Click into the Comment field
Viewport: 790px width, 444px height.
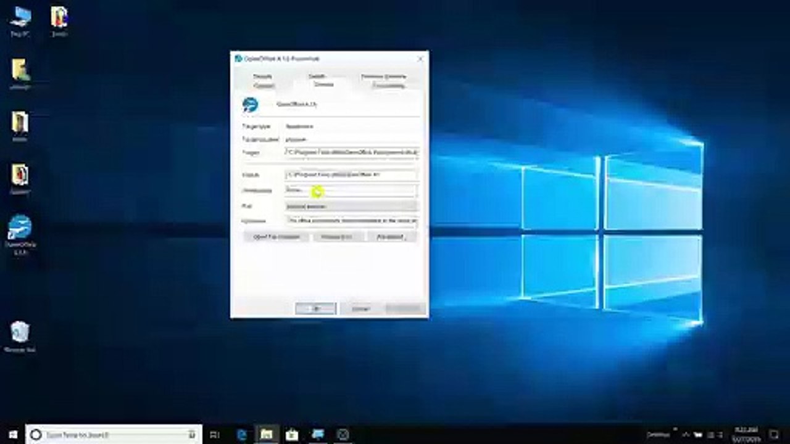click(x=351, y=221)
